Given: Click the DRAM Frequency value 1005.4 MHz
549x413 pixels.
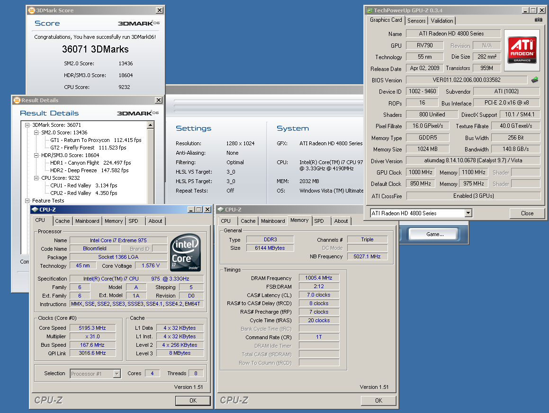Looking at the screenshot, I should [x=319, y=278].
